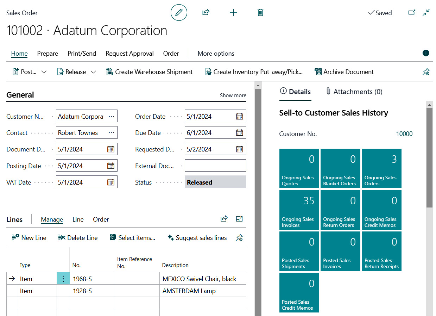Share the Lines section via its icon

pyautogui.click(x=224, y=219)
